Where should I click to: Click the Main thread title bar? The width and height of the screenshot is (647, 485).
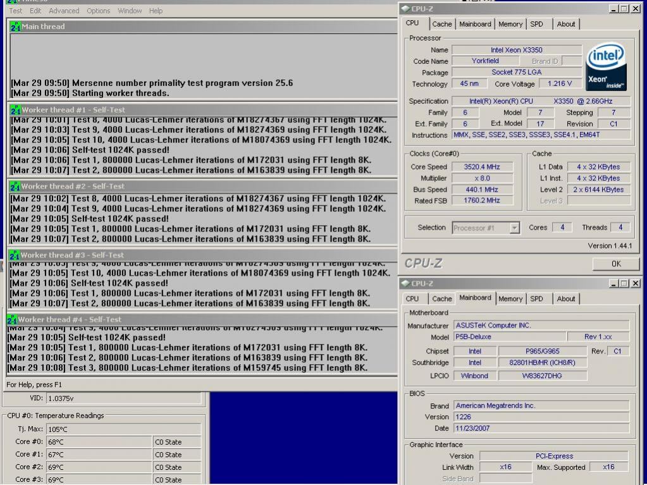click(202, 27)
